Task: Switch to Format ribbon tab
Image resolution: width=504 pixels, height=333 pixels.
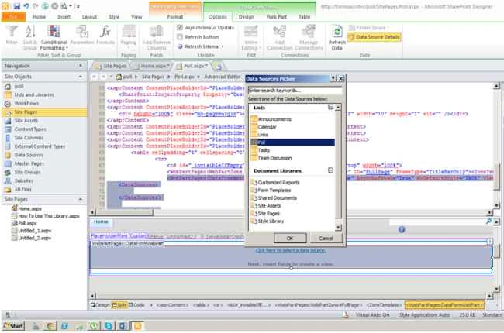Action: tap(175, 17)
